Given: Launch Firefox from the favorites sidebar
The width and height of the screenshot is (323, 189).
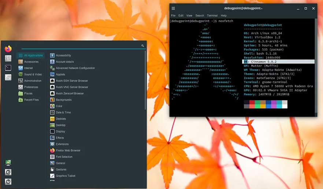Looking at the screenshot, I should (x=8, y=49).
